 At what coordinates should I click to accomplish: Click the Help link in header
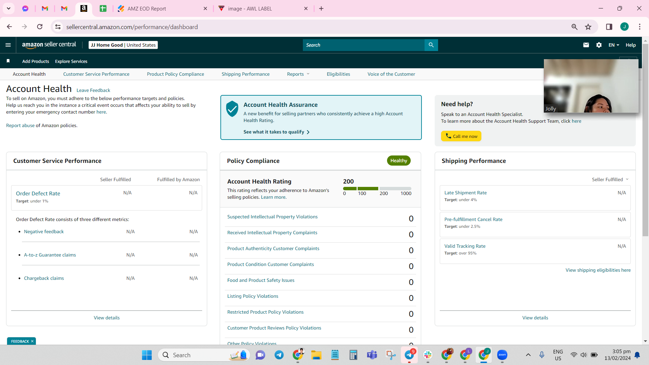(x=631, y=45)
